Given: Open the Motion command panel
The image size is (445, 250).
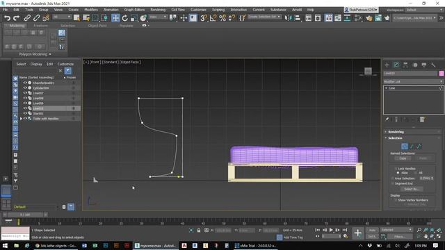Looking at the screenshot, I should [415, 65].
